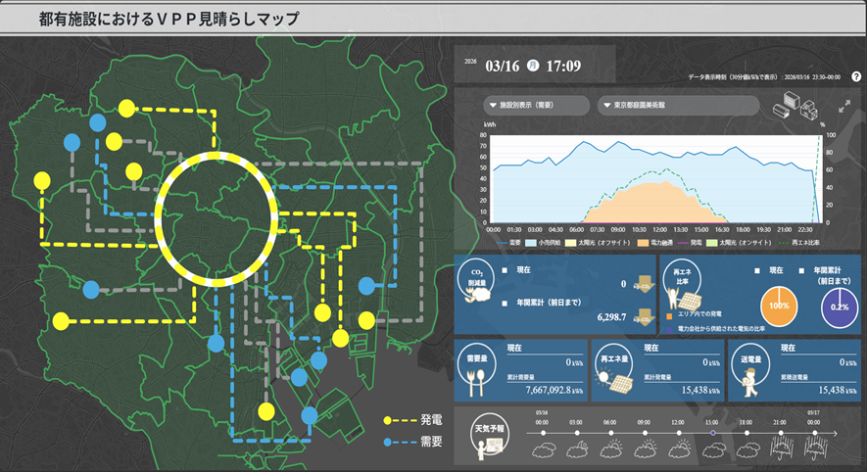Open the 施設別表示（需要） dropdown
Image resolution: width=867 pixels, height=472 pixels.
point(538,105)
